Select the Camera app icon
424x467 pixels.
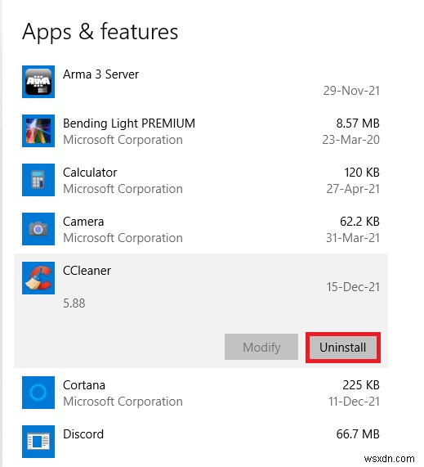(38, 229)
